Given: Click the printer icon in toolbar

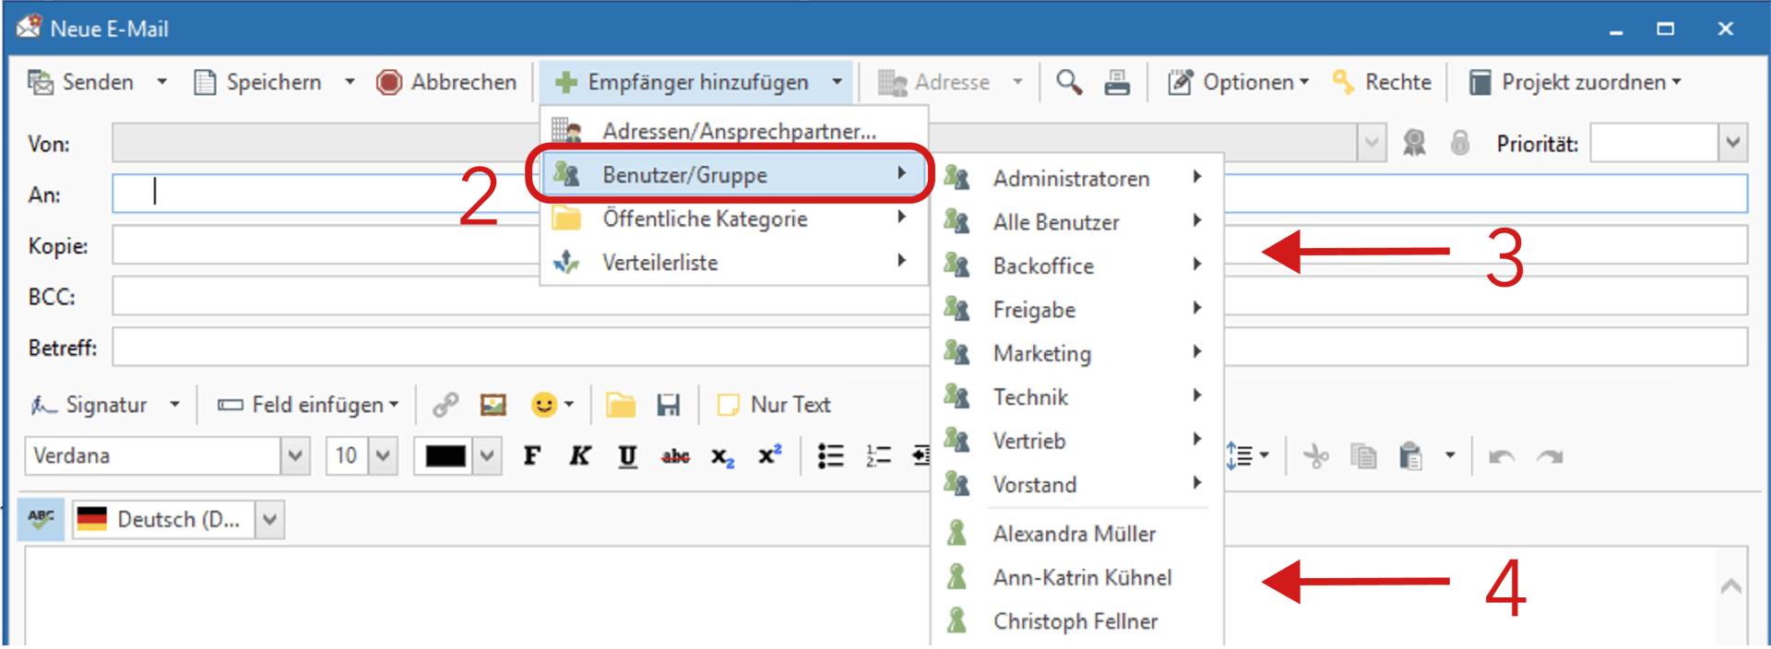Looking at the screenshot, I should 1117,82.
